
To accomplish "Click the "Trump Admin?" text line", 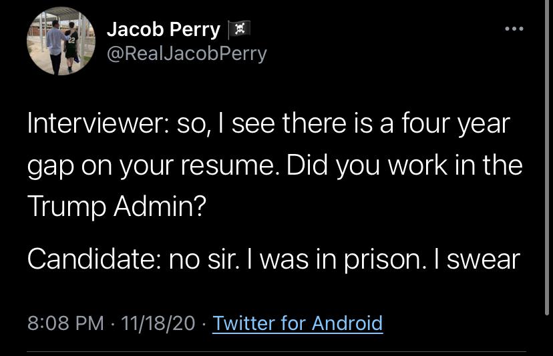I will pos(116,207).
